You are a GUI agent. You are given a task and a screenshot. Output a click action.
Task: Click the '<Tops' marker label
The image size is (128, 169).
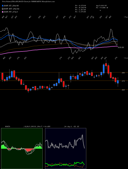coord(126,17)
